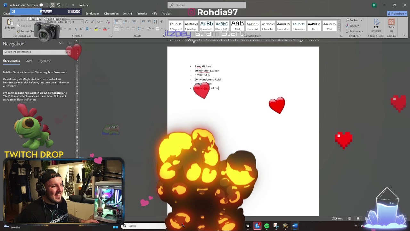Apply yellow text highlight color
The width and height of the screenshot is (410, 231).
[x=96, y=29]
